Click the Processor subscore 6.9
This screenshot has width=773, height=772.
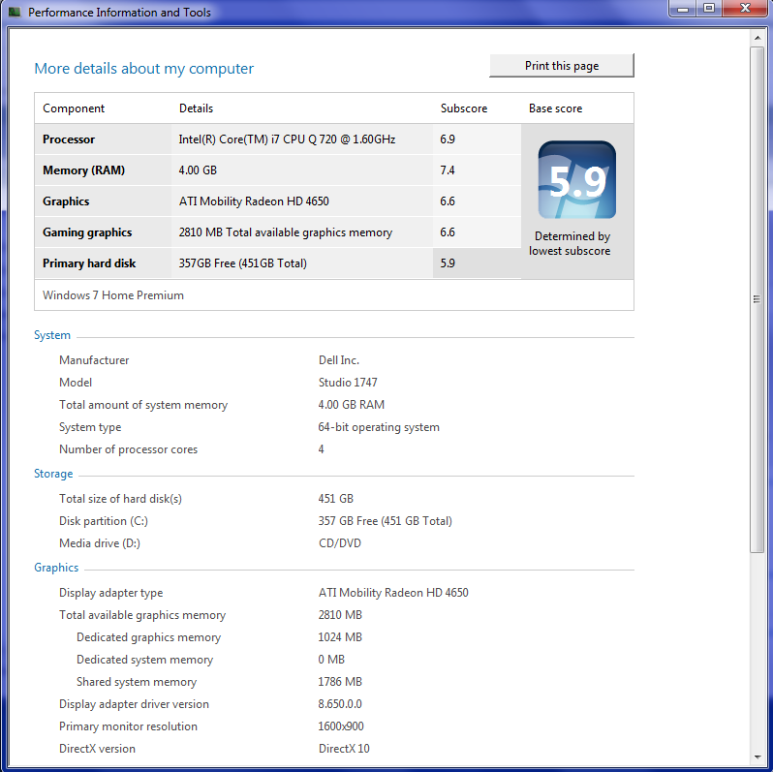[448, 139]
